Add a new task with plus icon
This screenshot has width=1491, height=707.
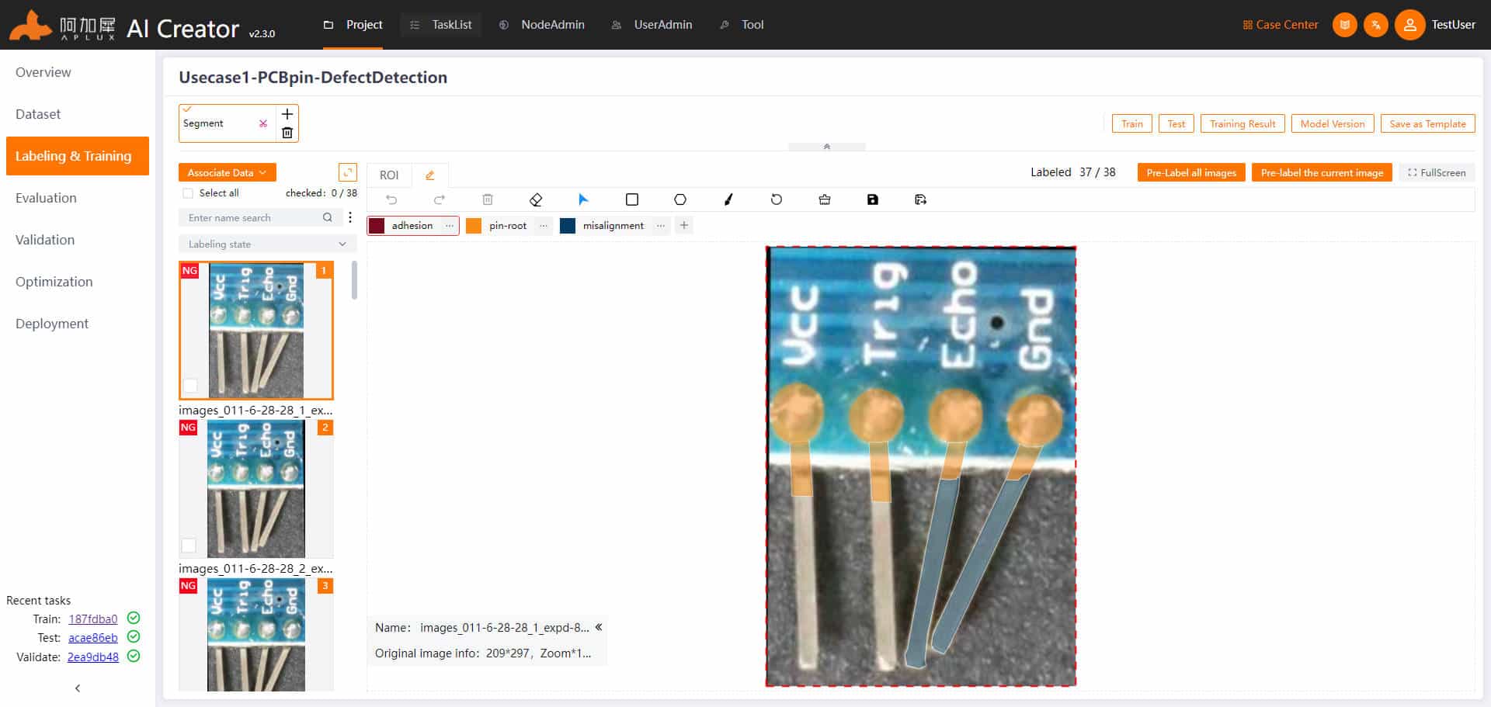point(287,114)
